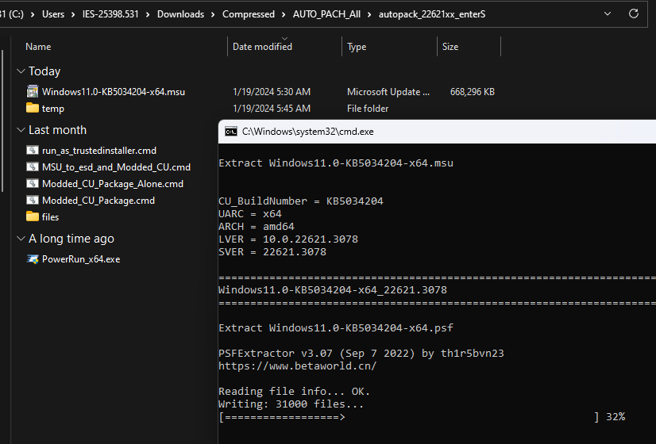Click the files folder icon
The image size is (656, 444).
33,216
